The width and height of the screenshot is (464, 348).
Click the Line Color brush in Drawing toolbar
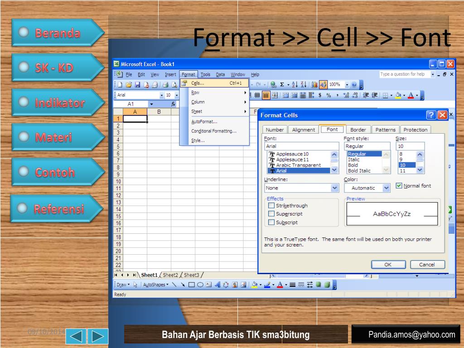click(x=267, y=285)
